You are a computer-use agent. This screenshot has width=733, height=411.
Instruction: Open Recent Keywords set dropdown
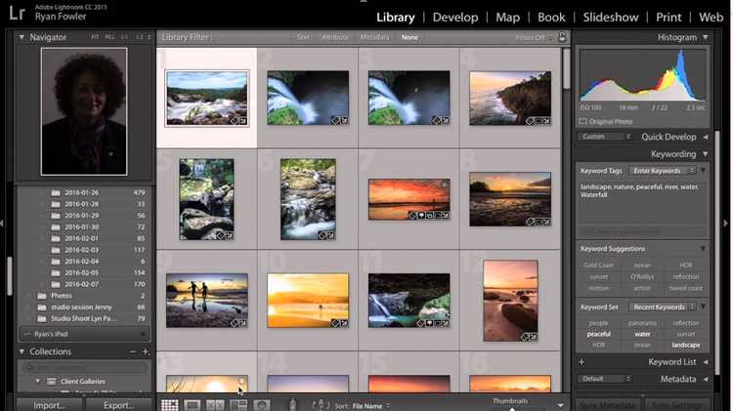point(662,307)
